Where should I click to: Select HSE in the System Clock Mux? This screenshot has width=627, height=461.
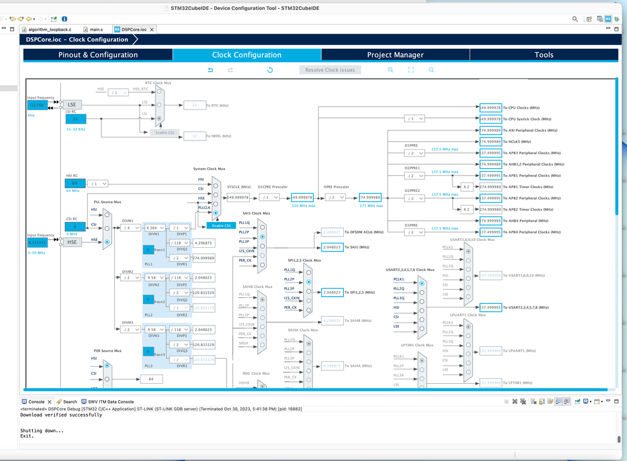click(216, 204)
